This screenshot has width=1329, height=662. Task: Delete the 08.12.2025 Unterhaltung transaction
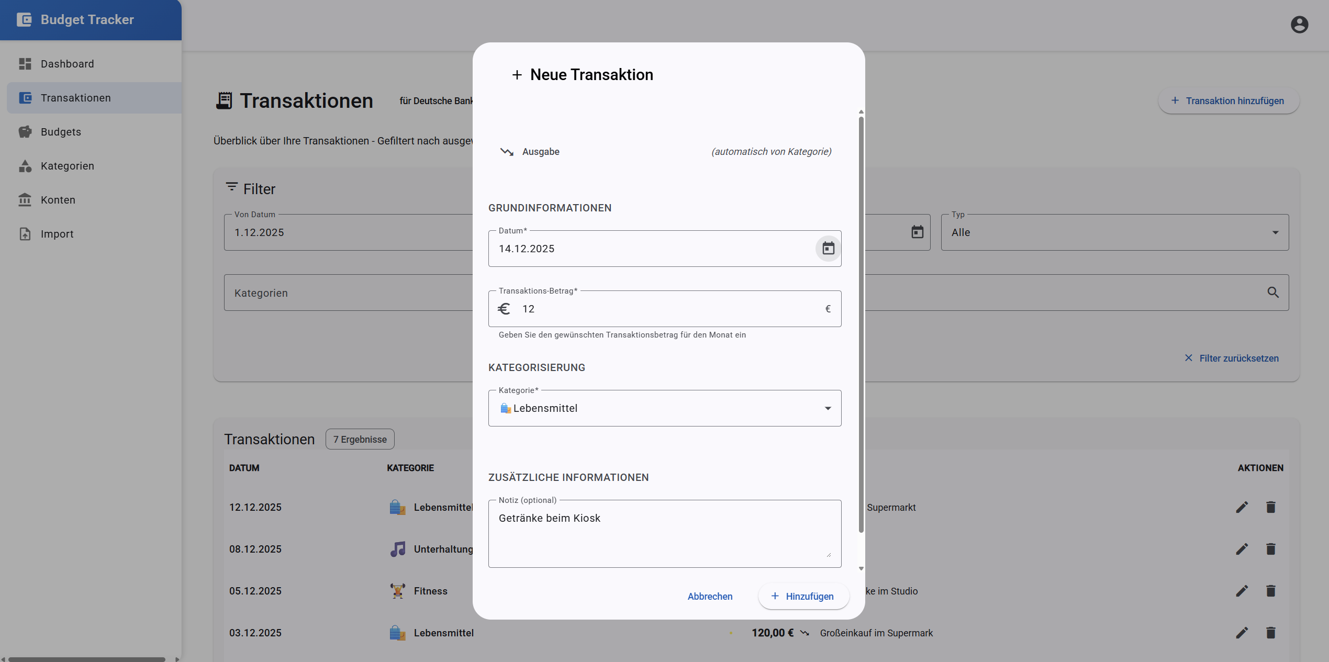1270,549
